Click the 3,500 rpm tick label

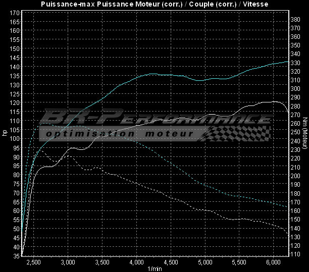point(102,262)
